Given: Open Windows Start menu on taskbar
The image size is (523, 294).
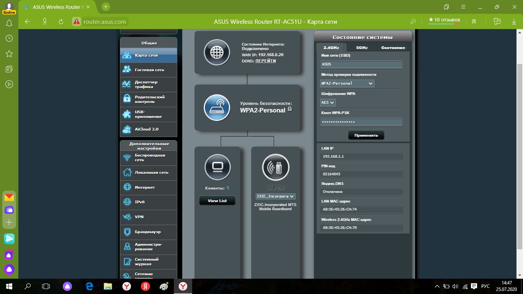Looking at the screenshot, I should (x=9, y=286).
